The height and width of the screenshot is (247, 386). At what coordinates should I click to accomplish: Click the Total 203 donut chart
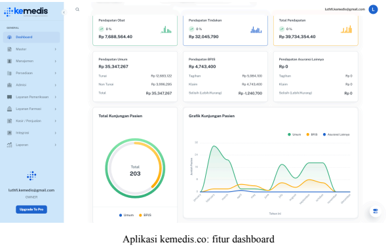135,168
